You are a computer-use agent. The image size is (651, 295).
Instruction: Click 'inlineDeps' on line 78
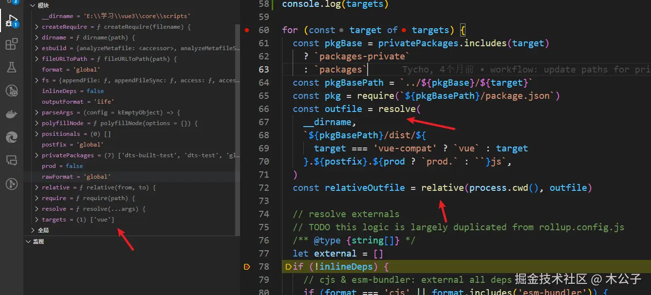coord(346,267)
